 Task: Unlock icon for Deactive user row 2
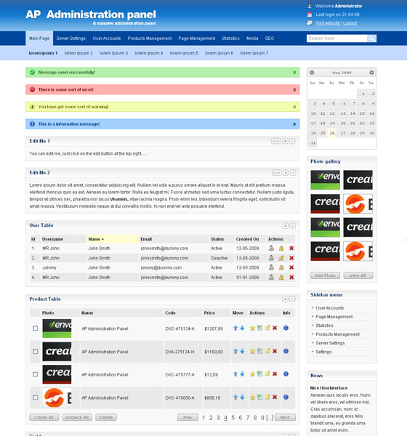click(x=281, y=258)
